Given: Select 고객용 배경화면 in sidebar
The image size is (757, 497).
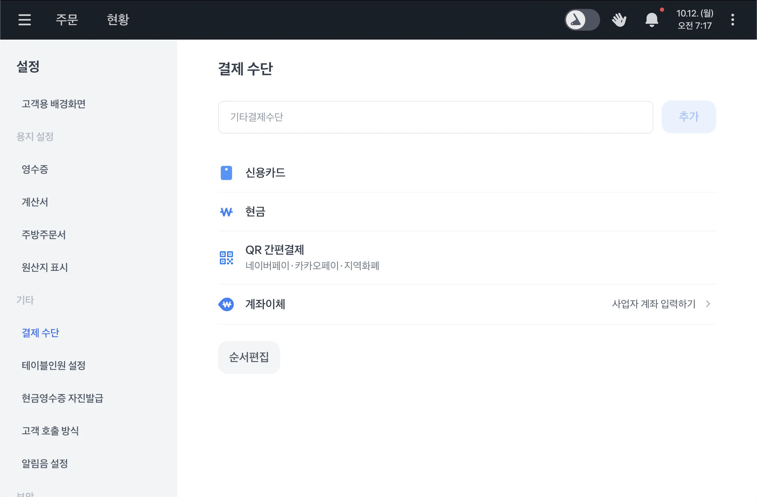Looking at the screenshot, I should (x=54, y=104).
